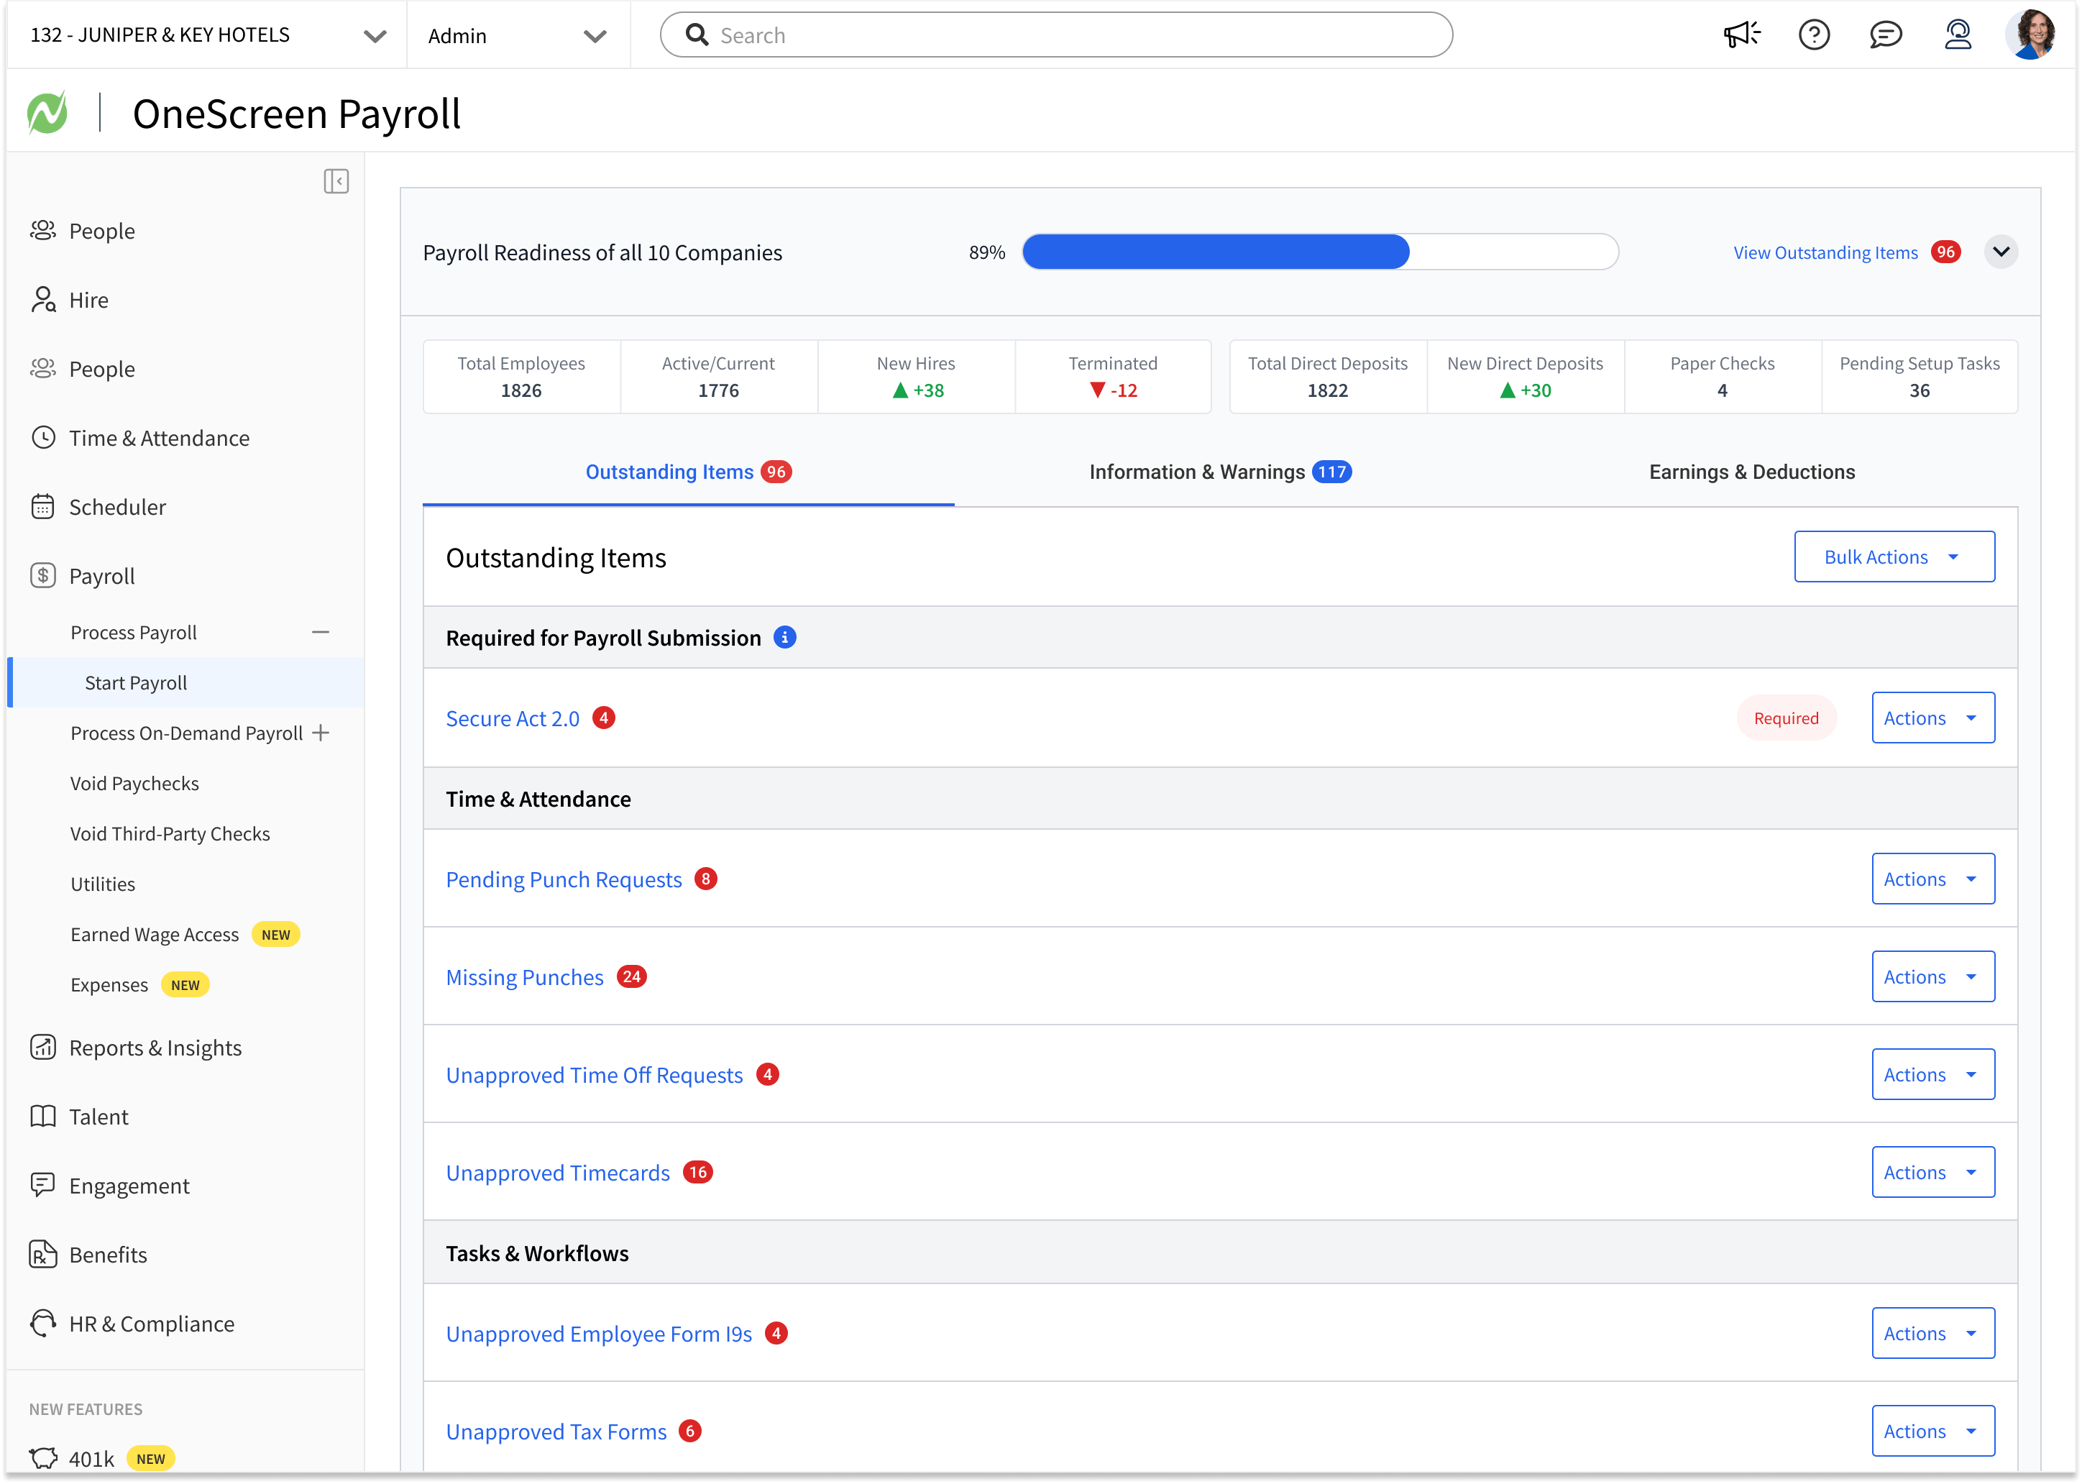Click the Pending Setup Tasks 36 stat
Viewport: 2082px width, 1484px height.
point(1920,377)
